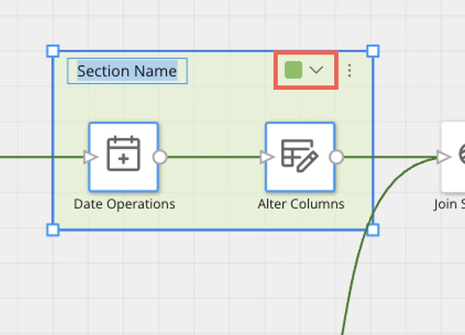Click the top-right section resize handle

pos(373,51)
